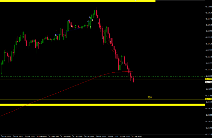Viewport: 212px width, 138px height.
Task: Select the '24 Oct 04:00' time axis label
Action: 65,137
